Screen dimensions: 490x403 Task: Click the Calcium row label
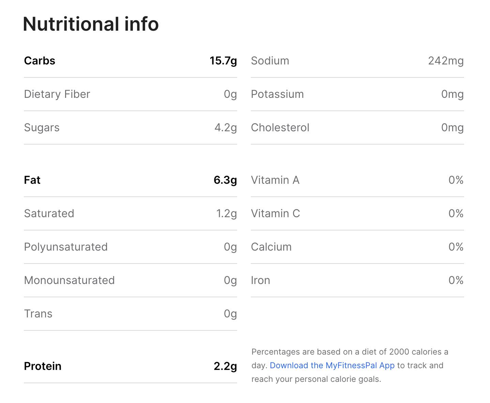click(271, 247)
